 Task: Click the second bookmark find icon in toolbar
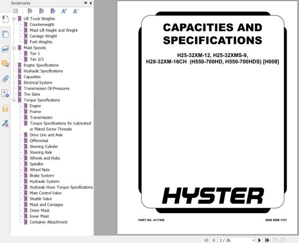pyautogui.click(x=41, y=11)
